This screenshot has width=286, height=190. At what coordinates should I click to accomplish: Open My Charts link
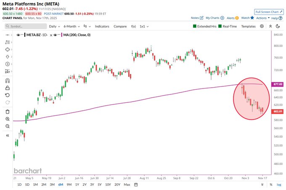coord(215,18)
